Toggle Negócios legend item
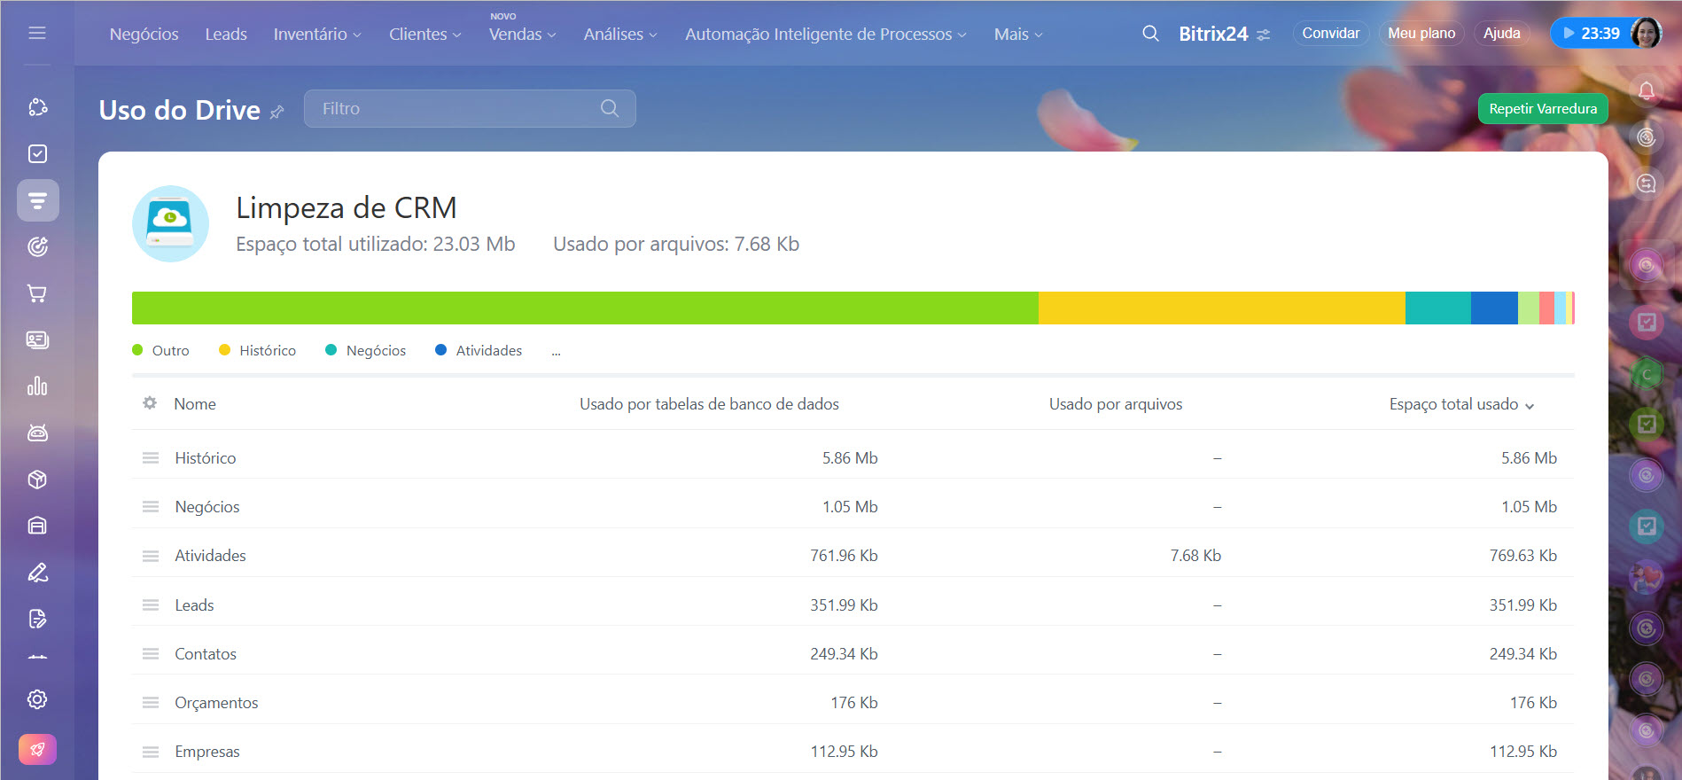The height and width of the screenshot is (780, 1682). pyautogui.click(x=366, y=351)
